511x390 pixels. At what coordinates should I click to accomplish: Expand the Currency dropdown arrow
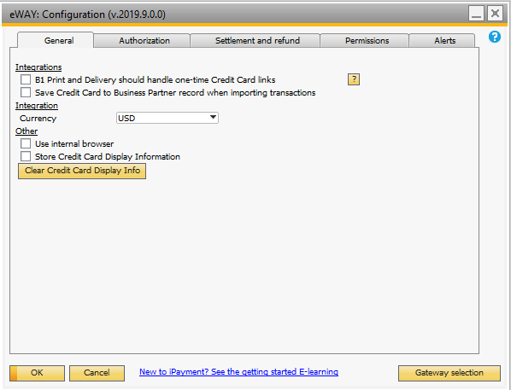pyautogui.click(x=213, y=118)
